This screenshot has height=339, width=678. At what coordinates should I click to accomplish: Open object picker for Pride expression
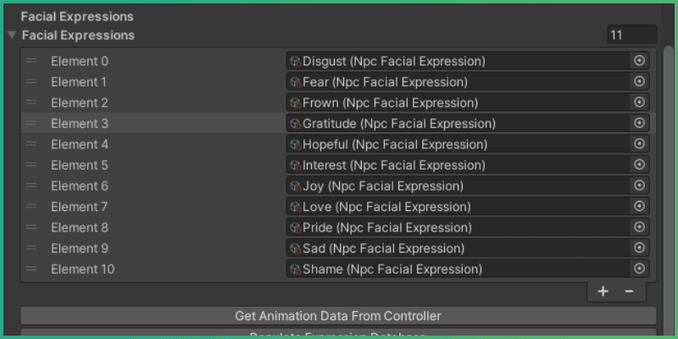tap(639, 227)
